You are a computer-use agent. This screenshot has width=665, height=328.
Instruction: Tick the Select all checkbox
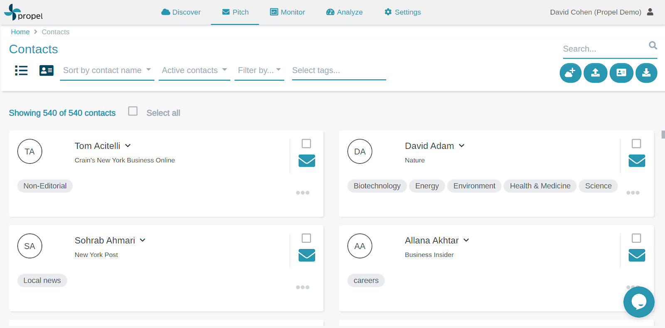click(x=133, y=111)
